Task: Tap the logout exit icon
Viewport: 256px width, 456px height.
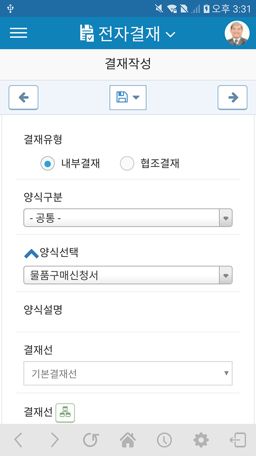Action: 238,440
